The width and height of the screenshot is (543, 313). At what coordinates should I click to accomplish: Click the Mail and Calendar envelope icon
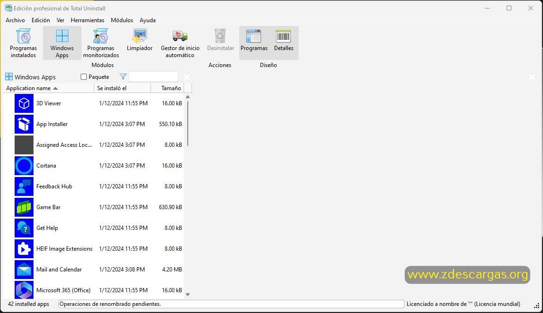pos(24,270)
